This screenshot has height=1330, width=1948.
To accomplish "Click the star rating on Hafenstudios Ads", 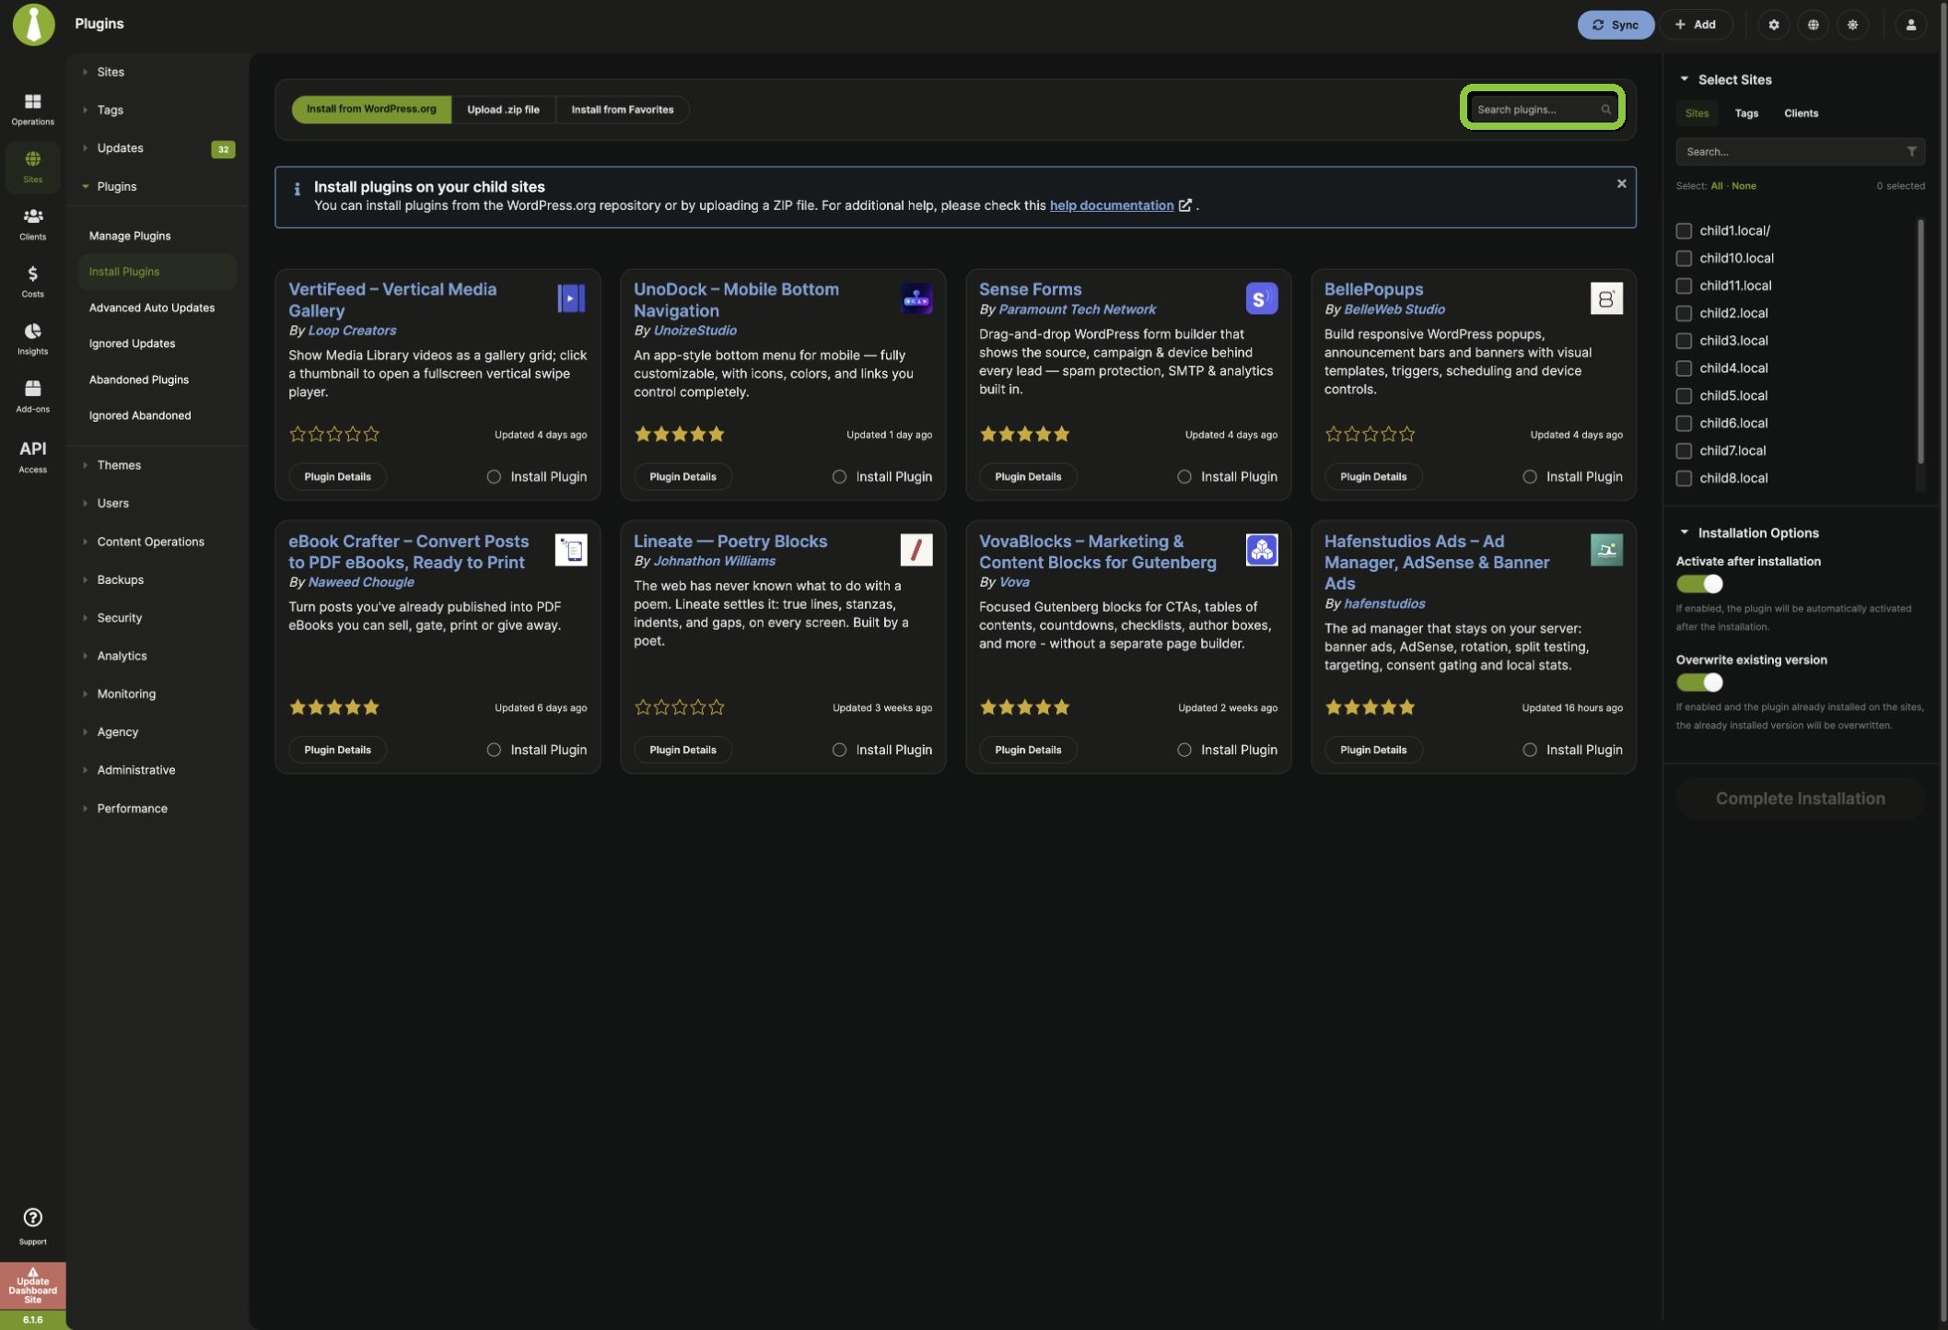I will pyautogui.click(x=1370, y=707).
